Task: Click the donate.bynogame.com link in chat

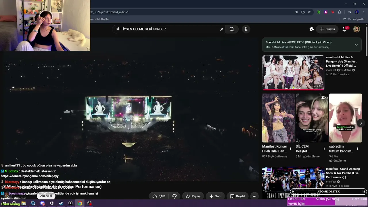Action: coord(30,176)
